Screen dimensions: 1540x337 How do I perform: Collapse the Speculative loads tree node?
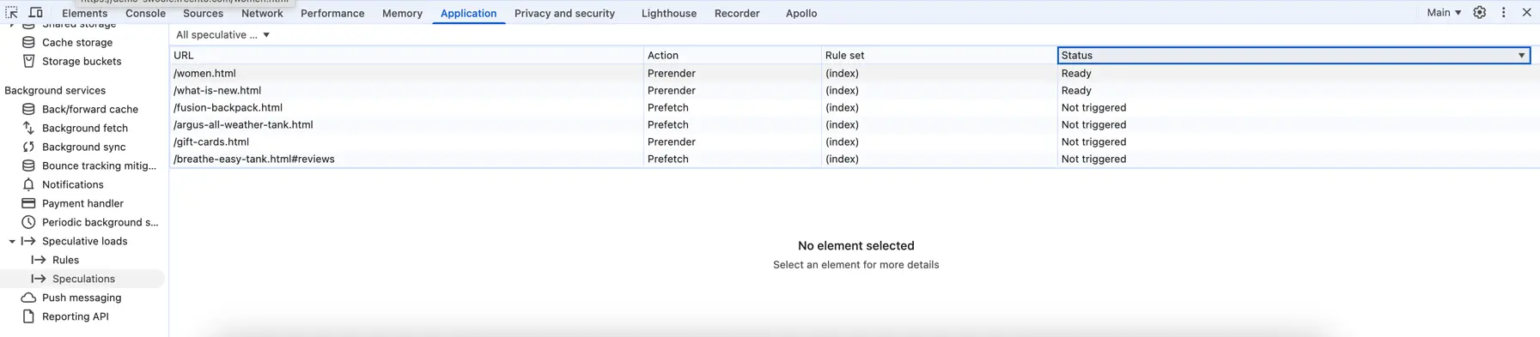[x=12, y=242]
